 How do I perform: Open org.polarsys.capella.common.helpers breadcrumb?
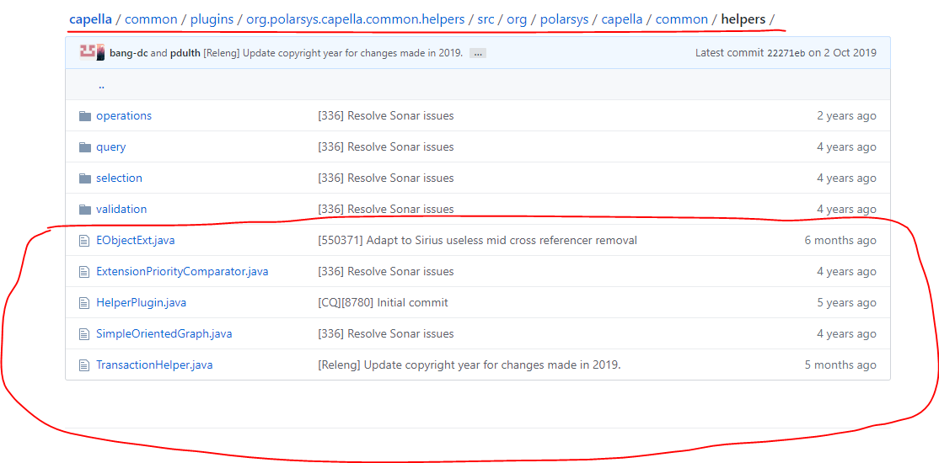pos(356,19)
